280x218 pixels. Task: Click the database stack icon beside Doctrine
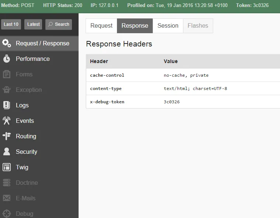(7, 183)
